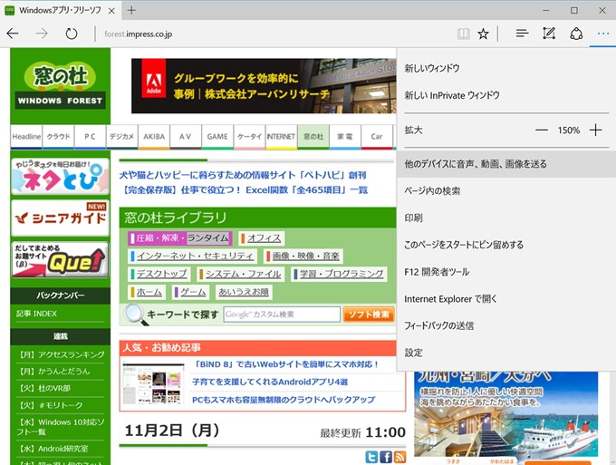This screenshot has width=616, height=465.
Task: Select このページをスタートにピン留めする
Action: [x=506, y=245]
